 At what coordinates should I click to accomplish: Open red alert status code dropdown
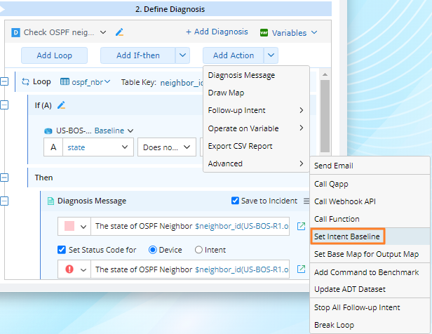click(x=83, y=269)
